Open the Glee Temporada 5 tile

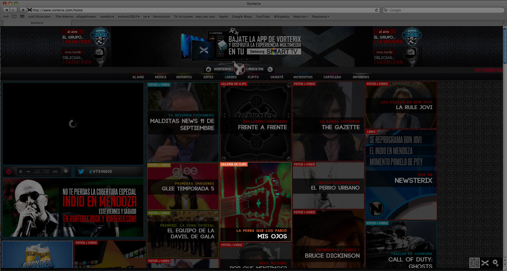(183, 186)
